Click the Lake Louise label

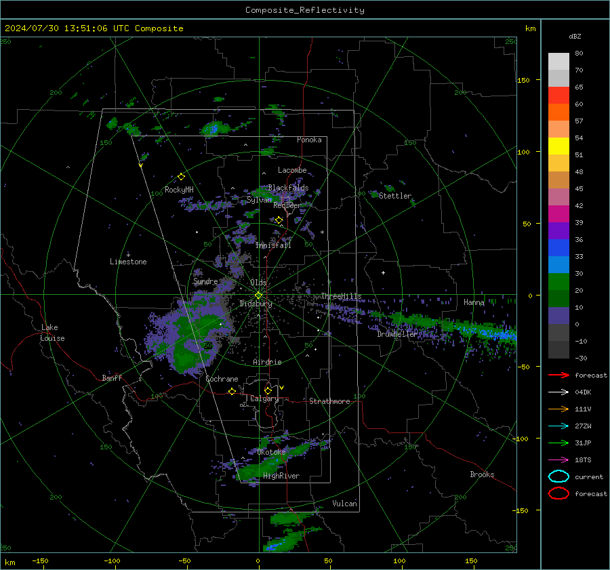click(x=53, y=333)
